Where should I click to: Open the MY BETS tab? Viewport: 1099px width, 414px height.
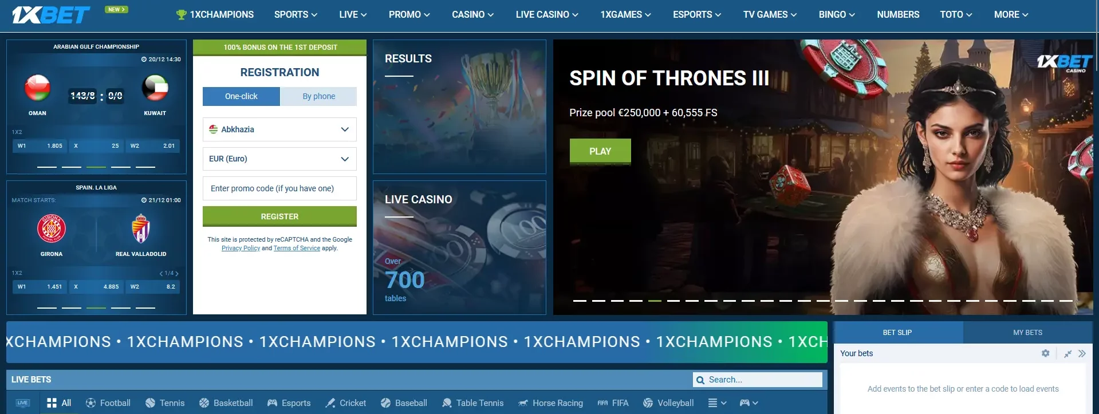(x=1027, y=332)
